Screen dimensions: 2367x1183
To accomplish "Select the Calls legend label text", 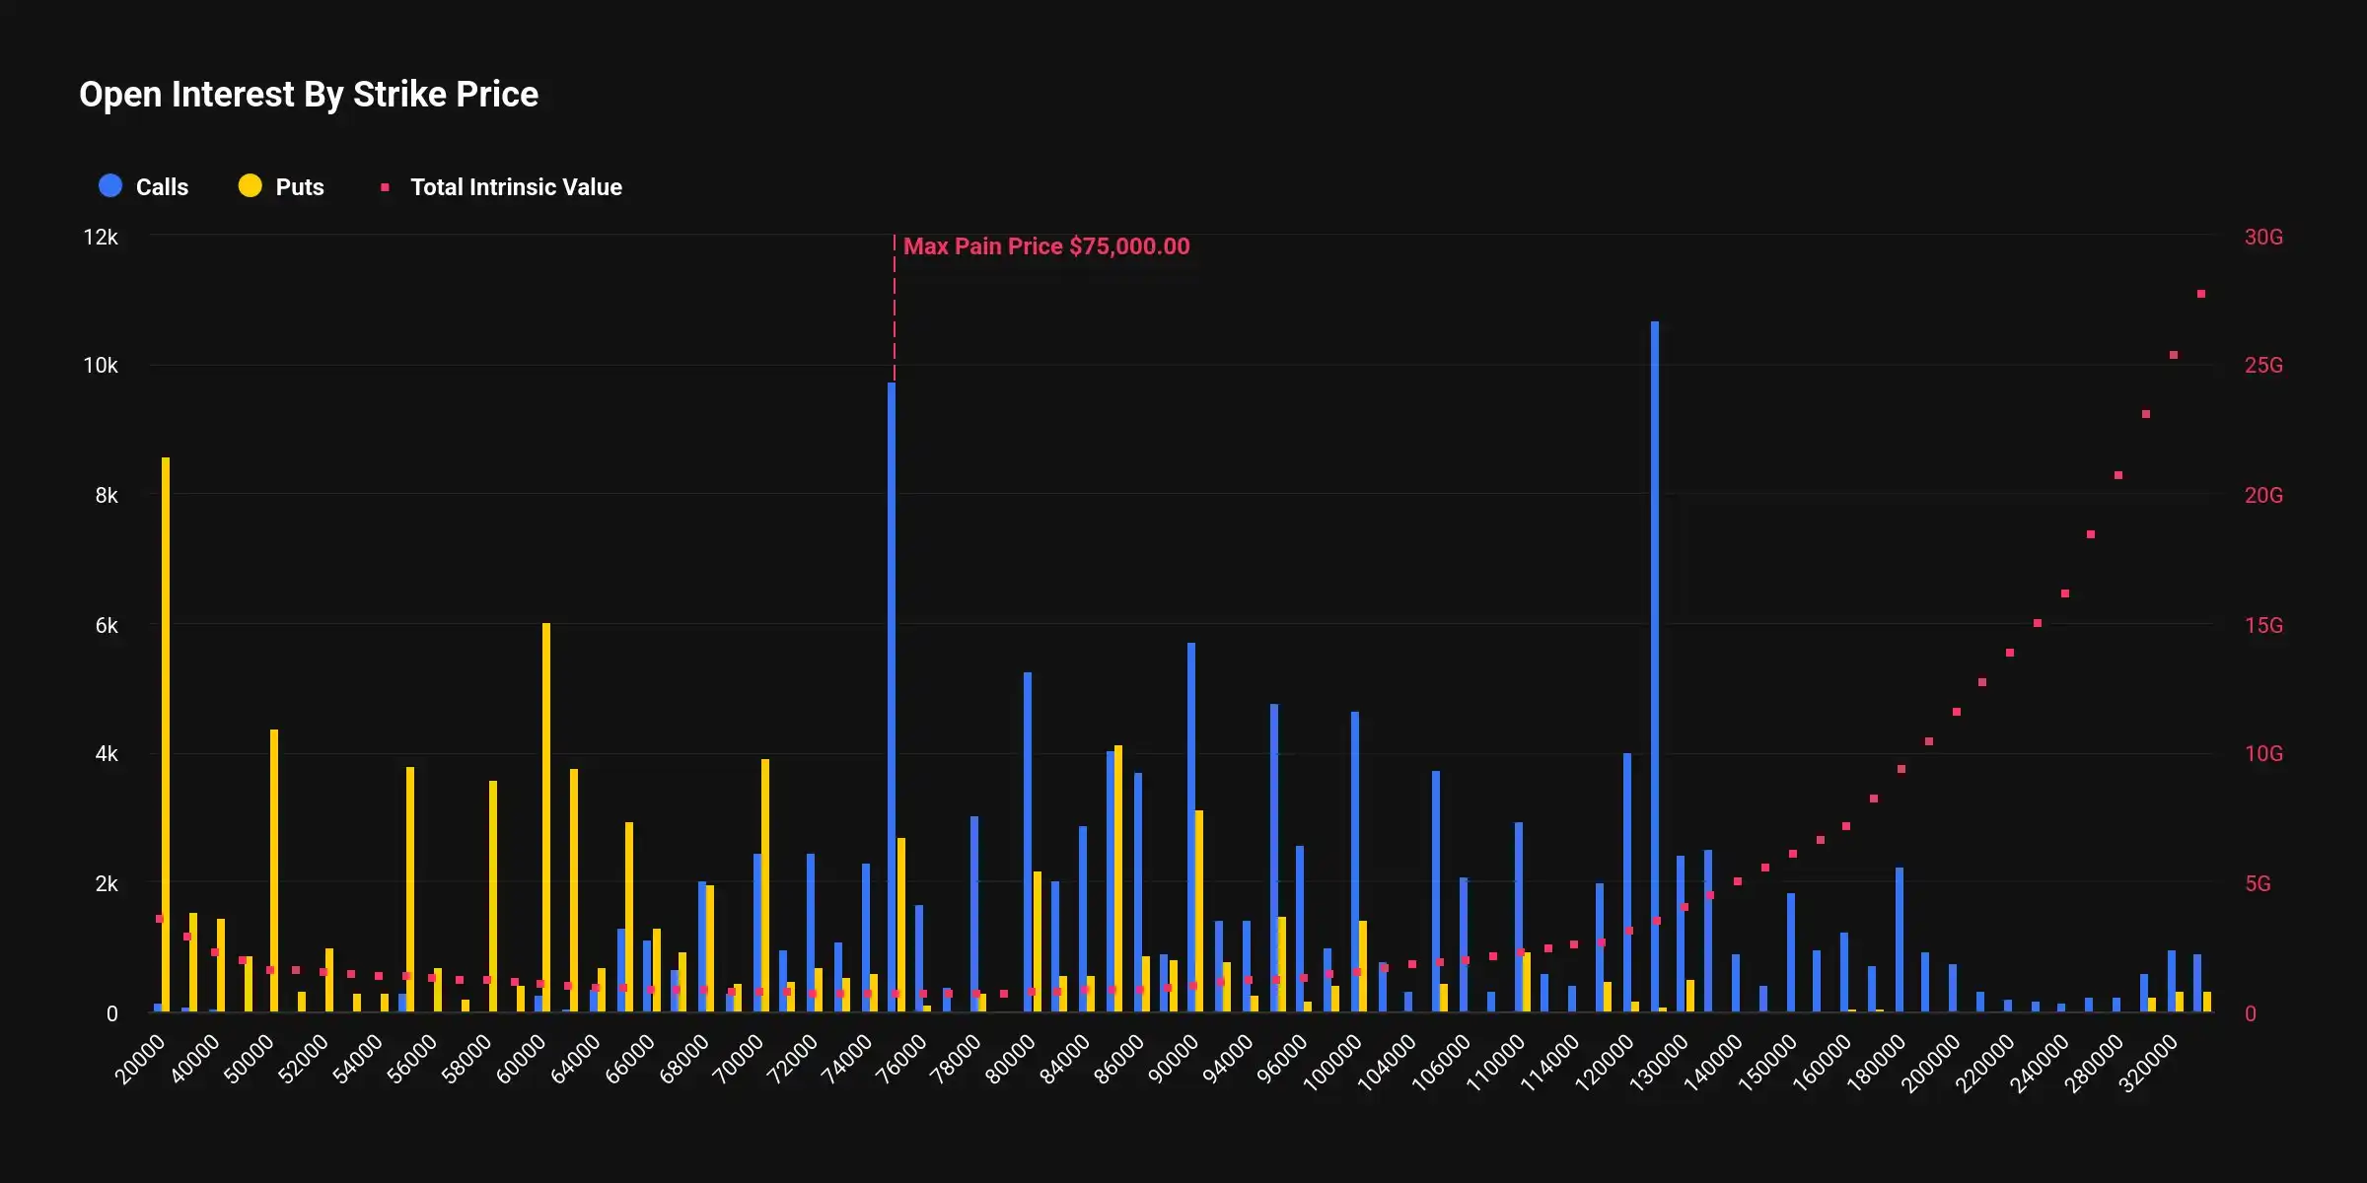I will [165, 186].
